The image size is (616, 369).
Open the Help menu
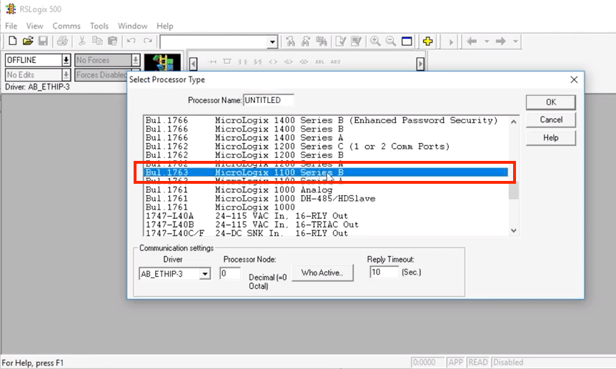164,26
